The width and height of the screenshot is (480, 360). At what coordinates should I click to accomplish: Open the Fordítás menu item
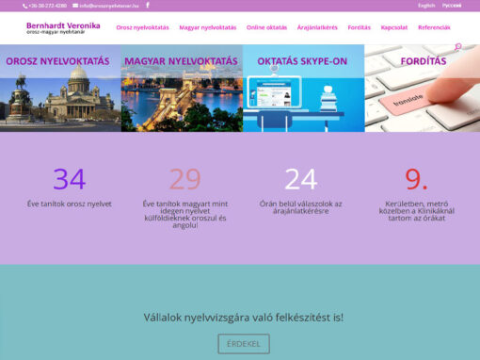pos(359,27)
